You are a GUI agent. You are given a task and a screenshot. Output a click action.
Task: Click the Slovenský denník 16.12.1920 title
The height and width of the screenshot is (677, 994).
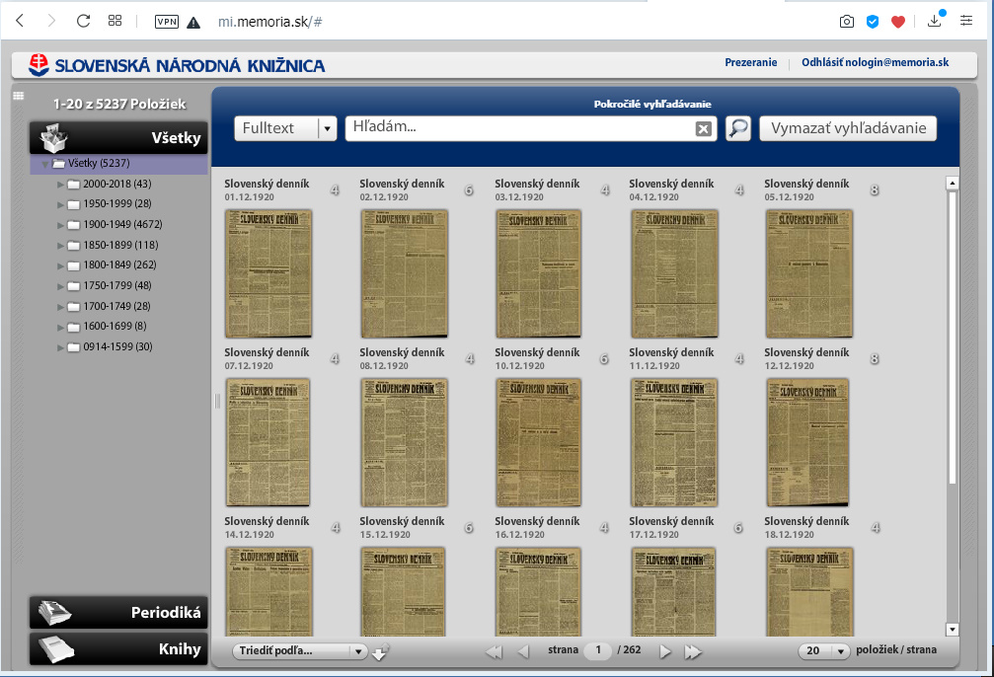tap(537, 521)
